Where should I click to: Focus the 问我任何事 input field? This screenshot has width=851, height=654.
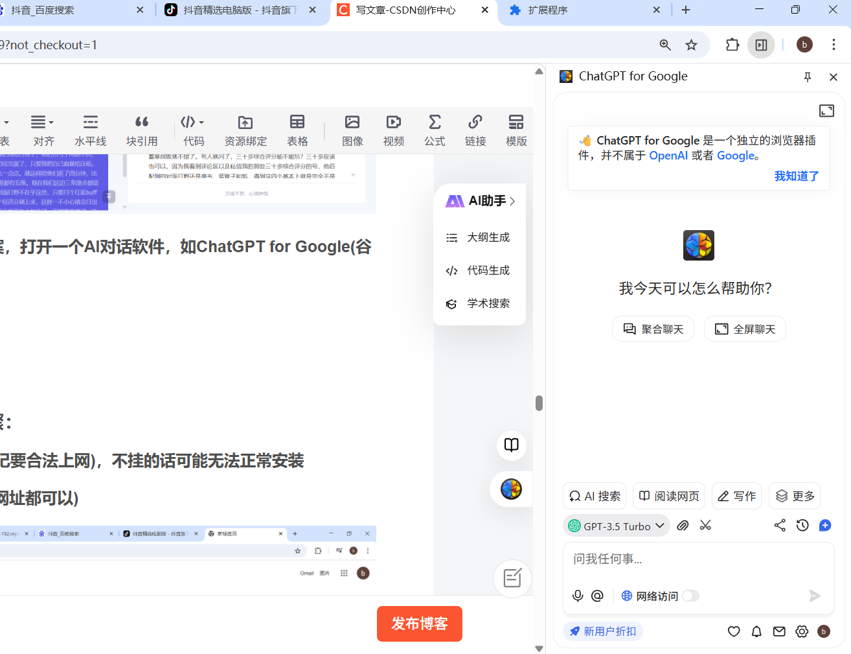698,559
